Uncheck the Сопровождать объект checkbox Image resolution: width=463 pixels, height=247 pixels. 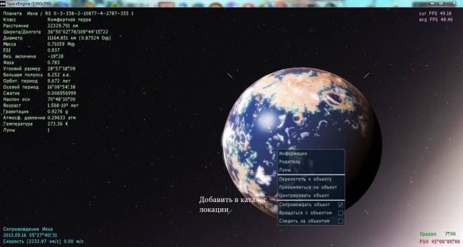340,205
